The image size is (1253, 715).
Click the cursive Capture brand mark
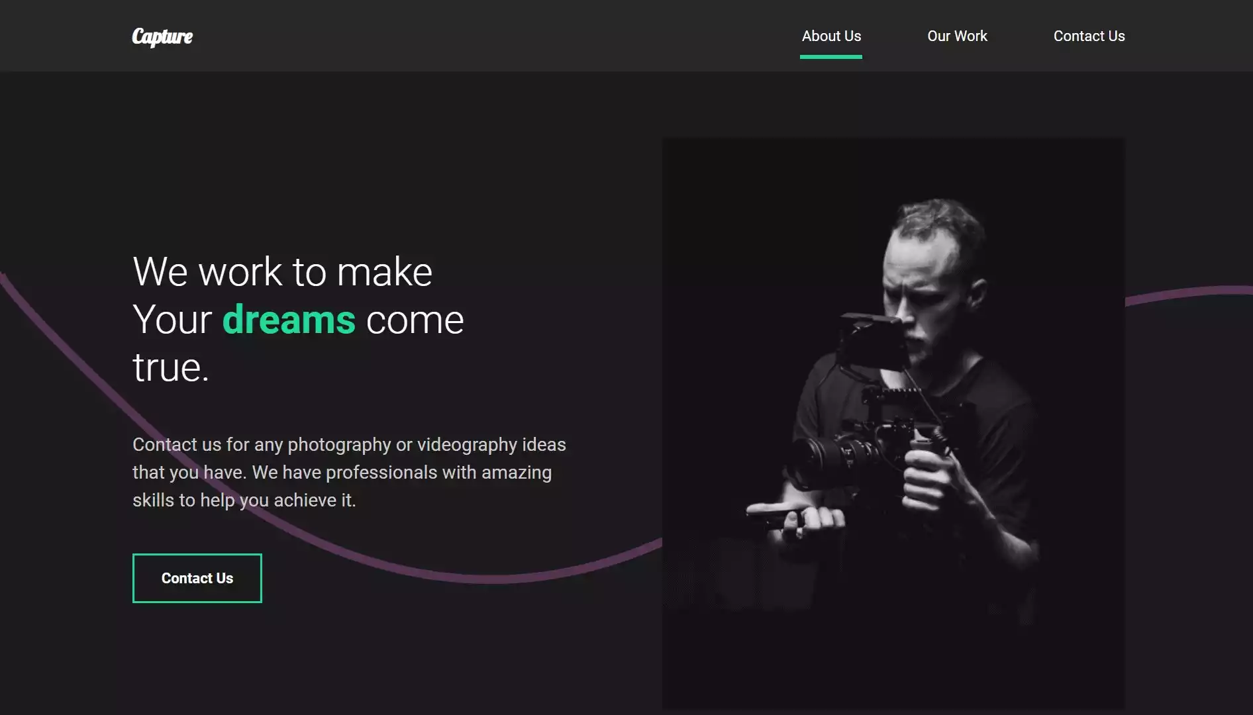coord(162,36)
